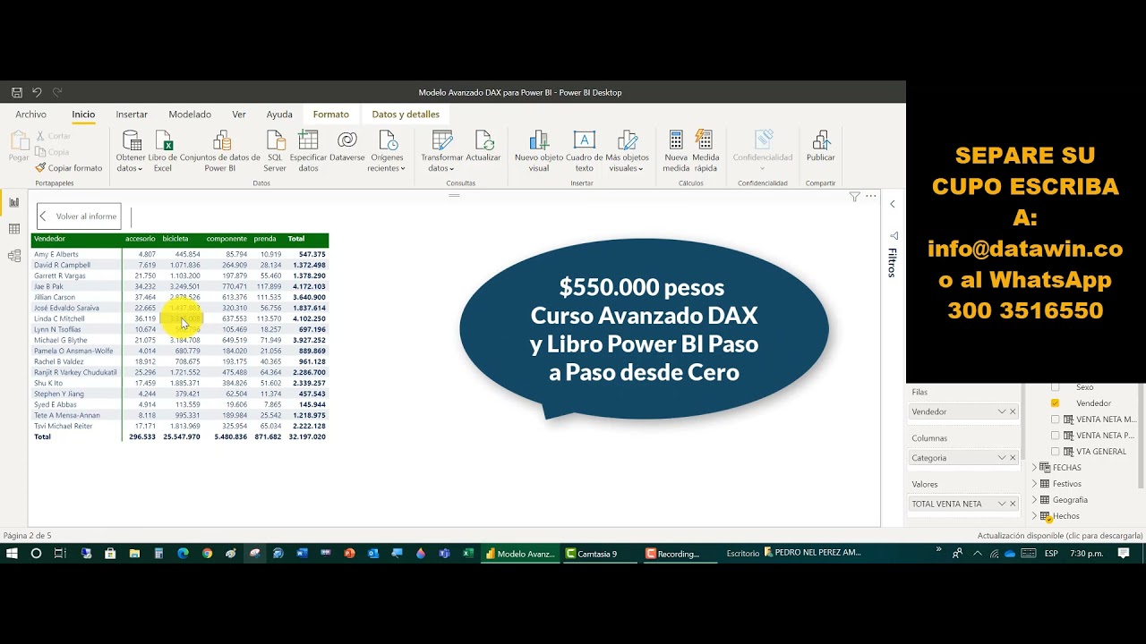Click Copiar formato button
Viewport: 1146px width, 644px height.
(x=69, y=168)
